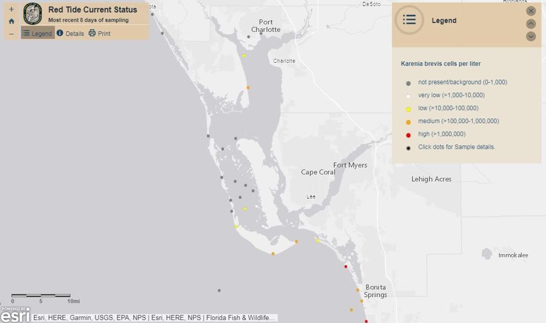
Task: Zoom out with the minus button
Action: [x=12, y=34]
